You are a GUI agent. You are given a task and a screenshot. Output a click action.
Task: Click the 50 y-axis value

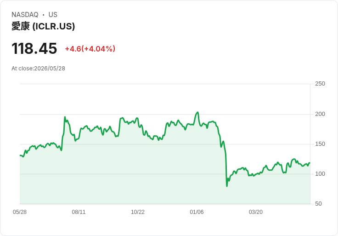(x=318, y=204)
